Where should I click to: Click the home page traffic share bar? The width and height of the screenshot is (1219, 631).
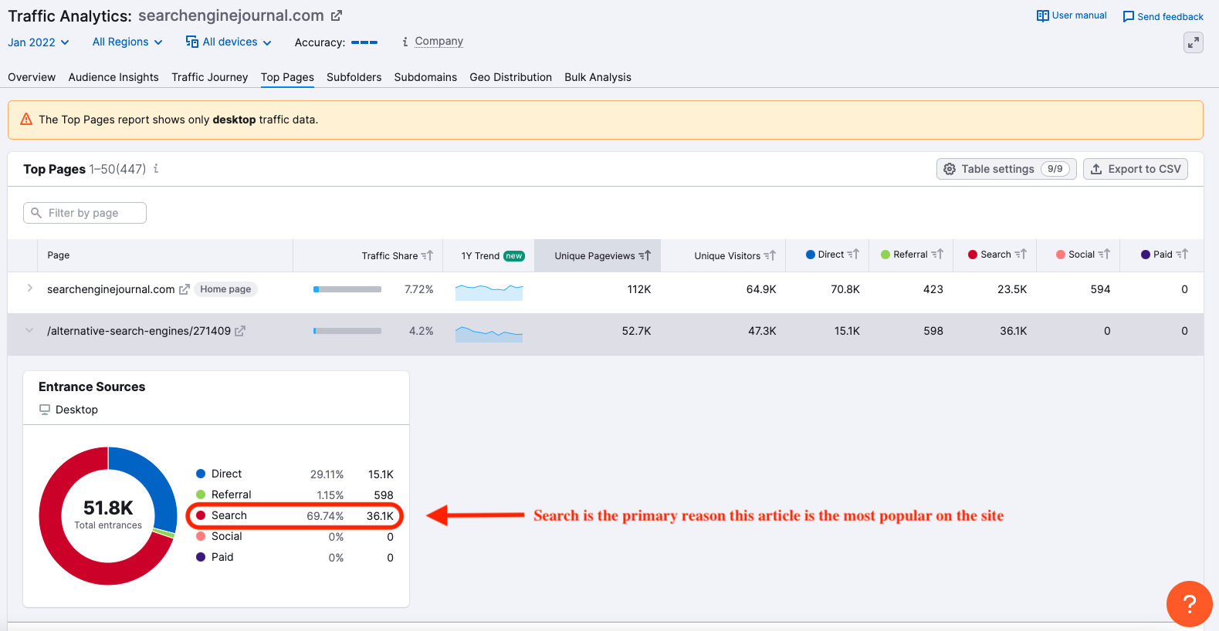[347, 289]
